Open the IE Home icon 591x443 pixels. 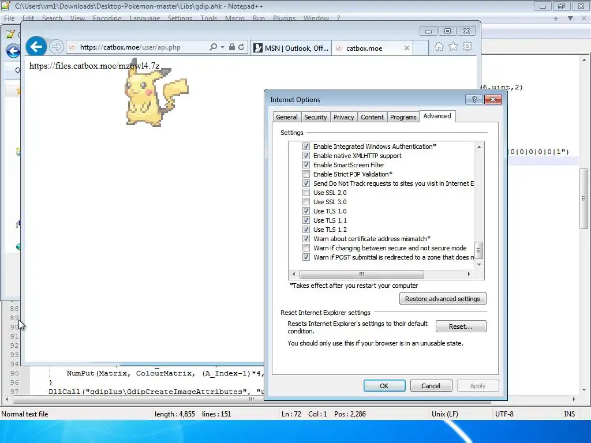click(439, 47)
